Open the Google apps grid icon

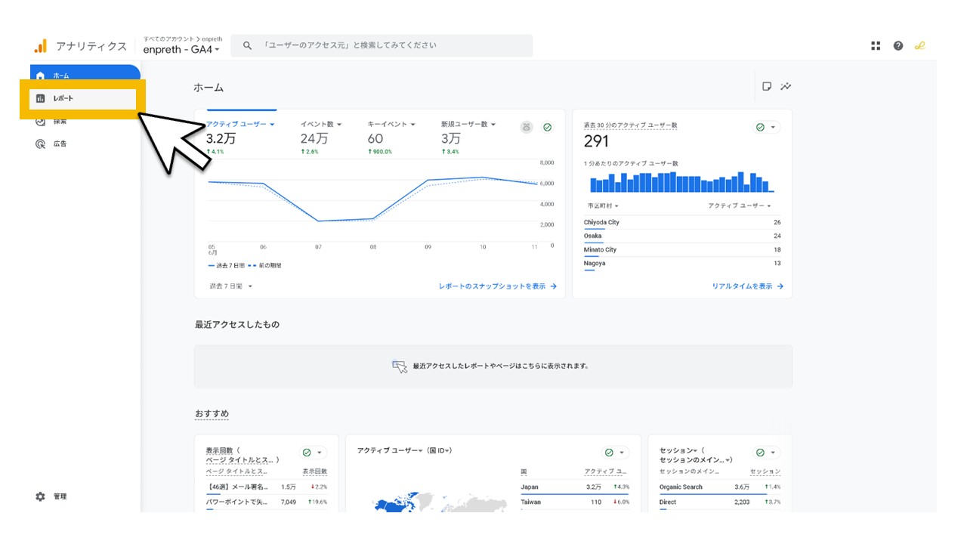click(876, 46)
